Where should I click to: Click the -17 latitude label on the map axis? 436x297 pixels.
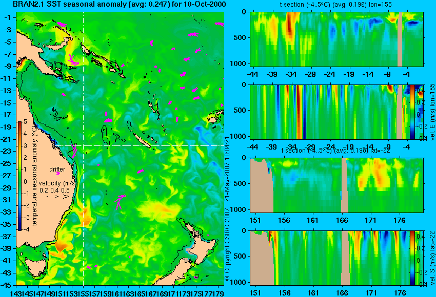pos(6,115)
